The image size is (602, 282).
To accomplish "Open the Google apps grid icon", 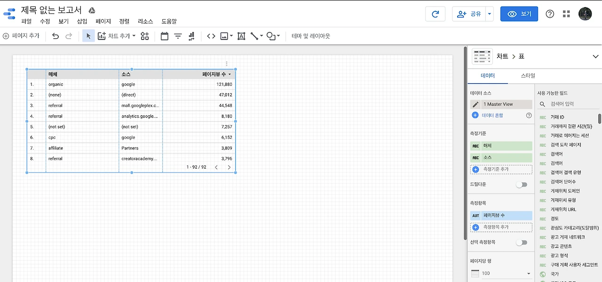I will [x=566, y=14].
